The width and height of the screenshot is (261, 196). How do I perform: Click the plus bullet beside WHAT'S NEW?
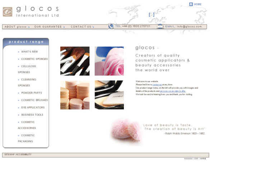click(x=18, y=52)
